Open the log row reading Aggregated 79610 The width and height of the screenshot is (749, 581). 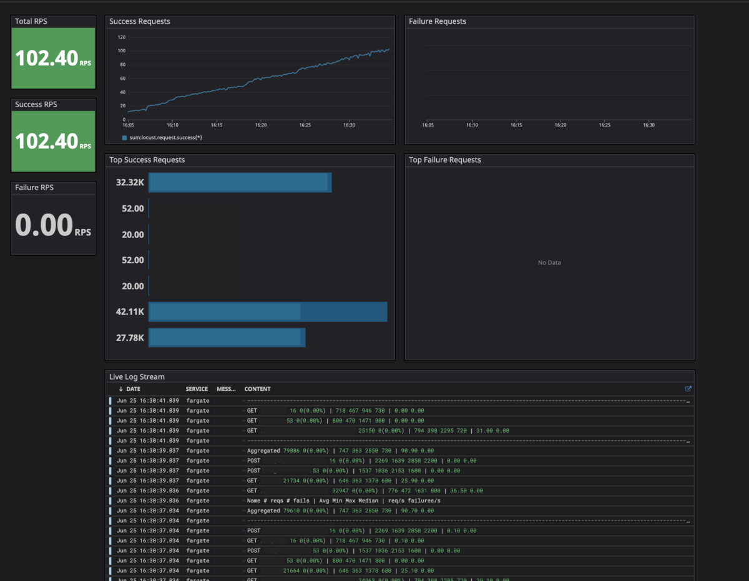399,511
